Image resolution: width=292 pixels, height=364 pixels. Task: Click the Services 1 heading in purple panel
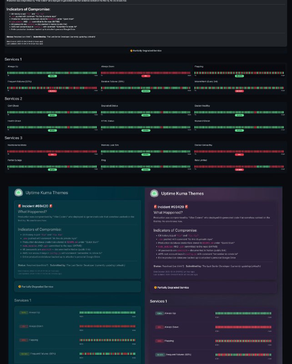pos(158,301)
